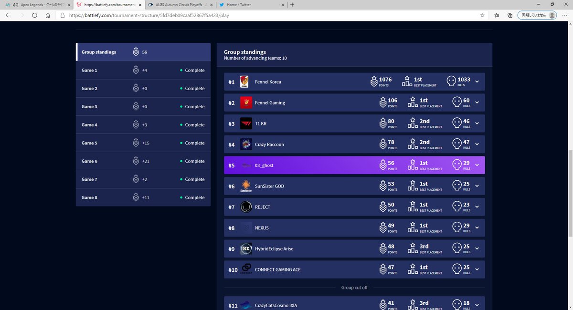Click the Complete status for Game 6

tap(192, 161)
